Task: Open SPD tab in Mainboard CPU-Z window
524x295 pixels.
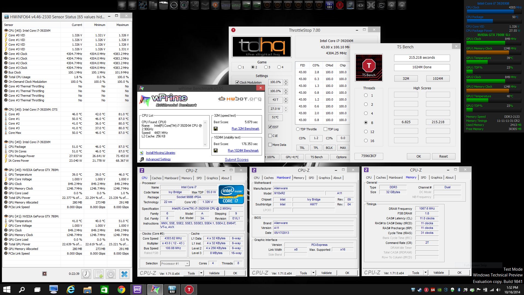Action: click(x=311, y=178)
